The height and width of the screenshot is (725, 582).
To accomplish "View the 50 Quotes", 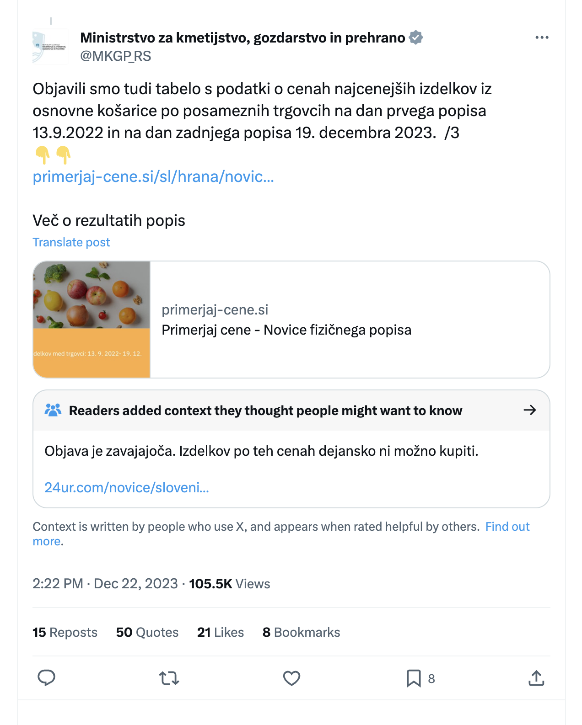I will (147, 632).
